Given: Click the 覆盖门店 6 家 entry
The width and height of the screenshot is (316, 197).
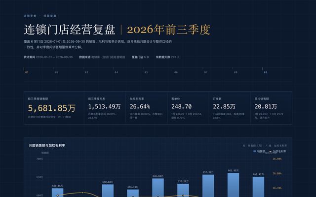Looking at the screenshot, I should (140, 57).
